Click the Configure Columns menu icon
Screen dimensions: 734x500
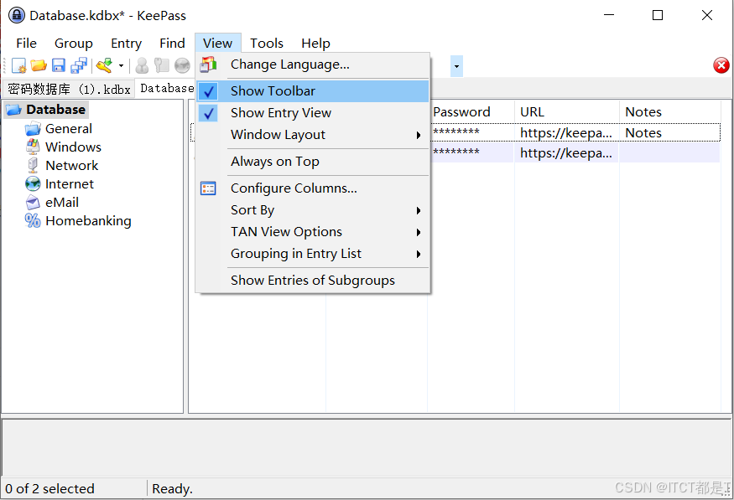pos(208,188)
